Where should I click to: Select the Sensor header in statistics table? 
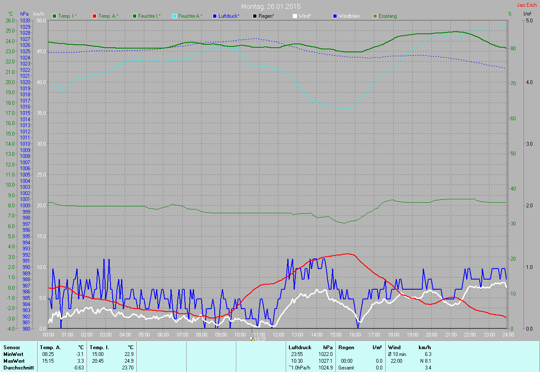(x=11, y=347)
